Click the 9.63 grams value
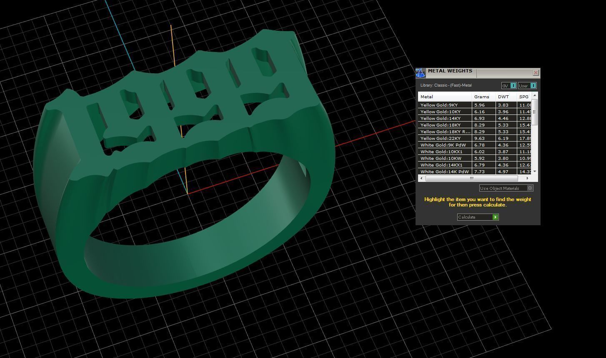Viewport: 606px width, 358px height. (x=479, y=138)
